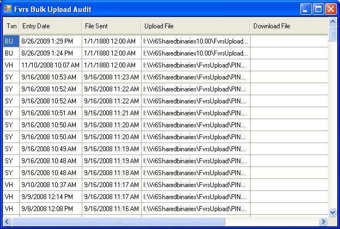340x229 pixels.
Task: Click upload file path in 8/26/2009 1:24 PM row
Action: click(196, 53)
